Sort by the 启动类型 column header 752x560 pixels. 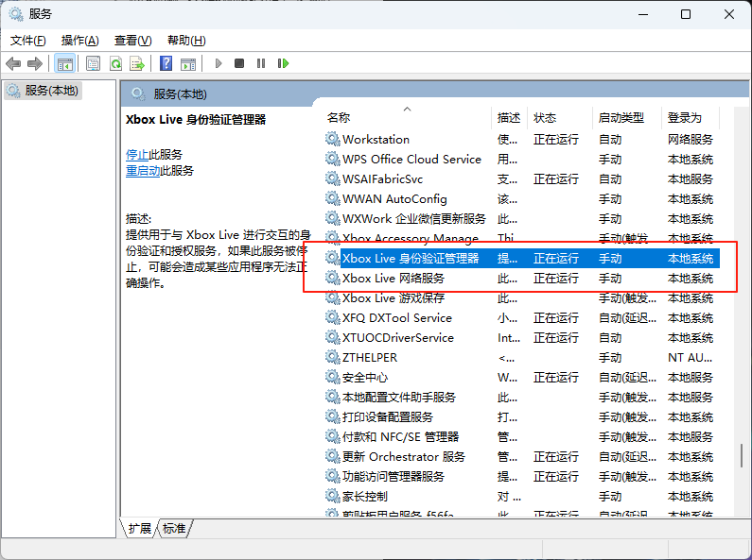(621, 118)
